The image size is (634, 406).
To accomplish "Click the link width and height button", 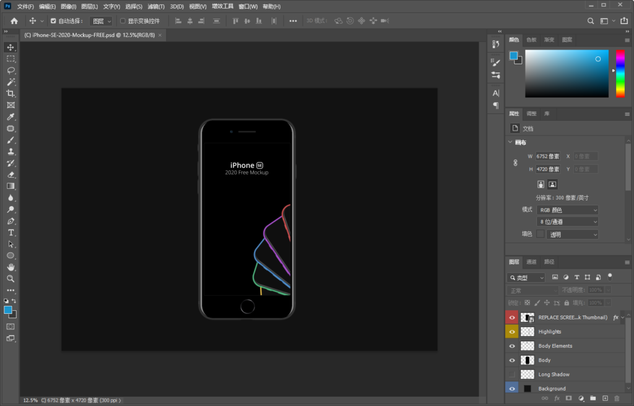I will point(515,163).
